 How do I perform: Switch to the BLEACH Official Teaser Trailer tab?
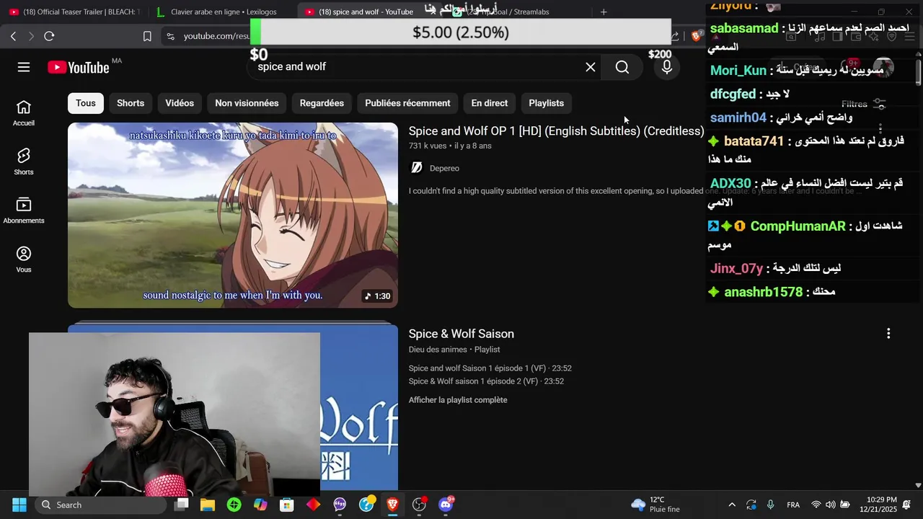click(x=74, y=12)
